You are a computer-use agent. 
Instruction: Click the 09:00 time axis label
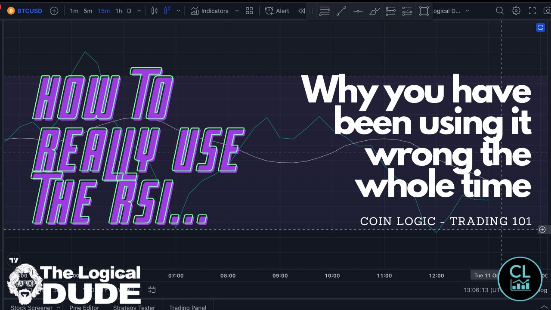280,276
